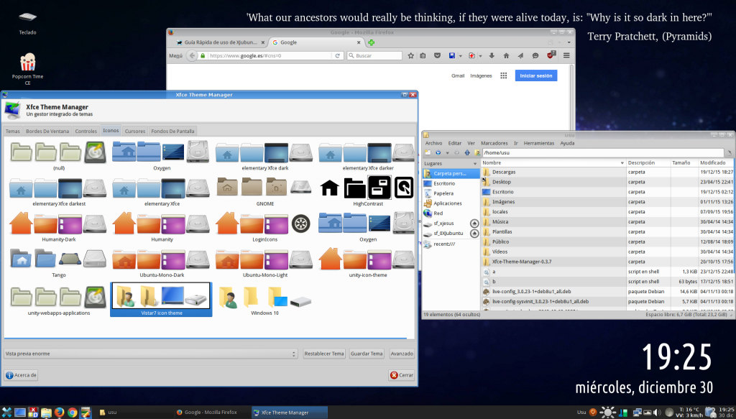Switch to Fondos De Pantalla tab
This screenshot has width=736, height=419.
point(172,132)
